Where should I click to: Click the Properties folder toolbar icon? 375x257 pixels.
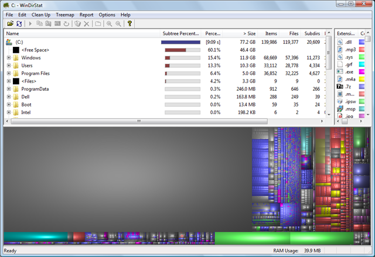(x=98, y=23)
